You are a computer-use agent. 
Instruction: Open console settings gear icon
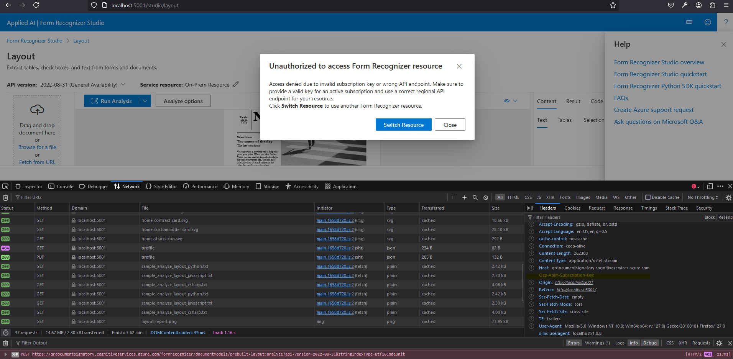point(719,343)
